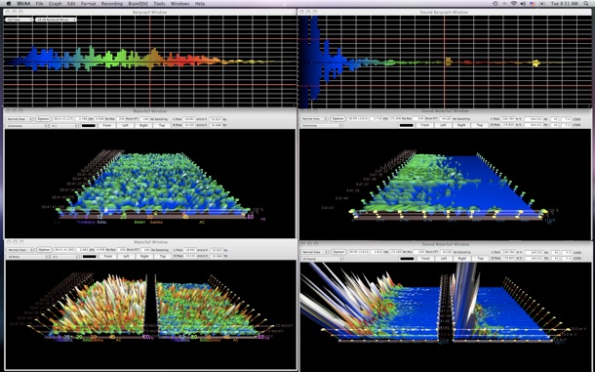This screenshot has height=372, width=595.
Task: Expand Normal View dropdown in top Waterfall Window
Action: pos(20,119)
